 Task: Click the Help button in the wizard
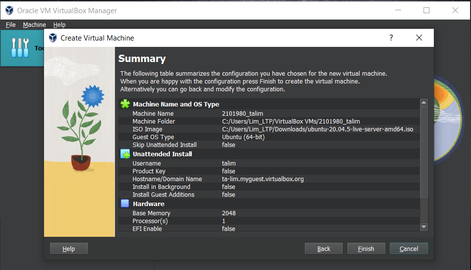(x=69, y=249)
